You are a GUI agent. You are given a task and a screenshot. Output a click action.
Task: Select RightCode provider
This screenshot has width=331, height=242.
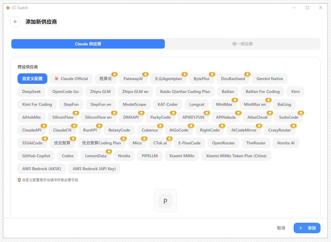coord(210,130)
